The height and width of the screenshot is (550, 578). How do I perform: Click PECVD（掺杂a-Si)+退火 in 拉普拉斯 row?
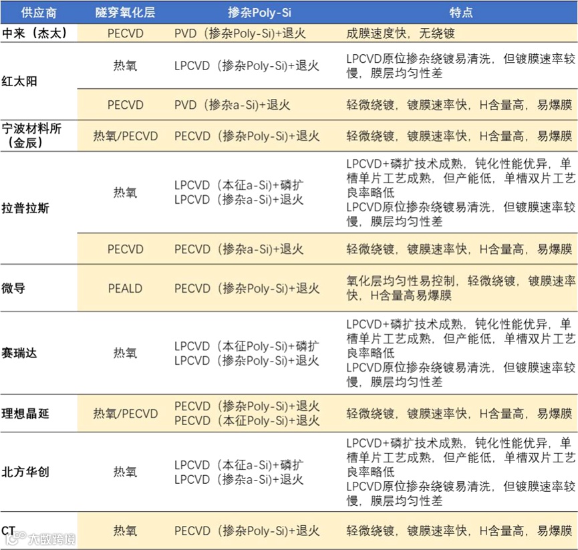[239, 249]
